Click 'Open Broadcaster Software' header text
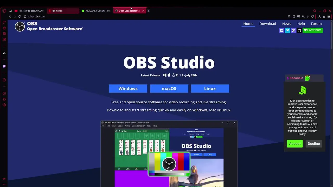Viewport: 333px width, 187px height. [x=55, y=29]
